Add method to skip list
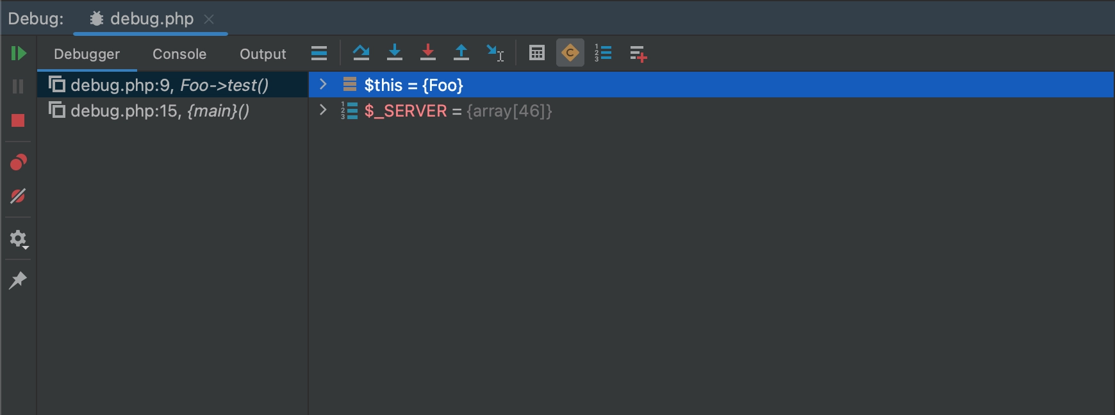 (638, 54)
